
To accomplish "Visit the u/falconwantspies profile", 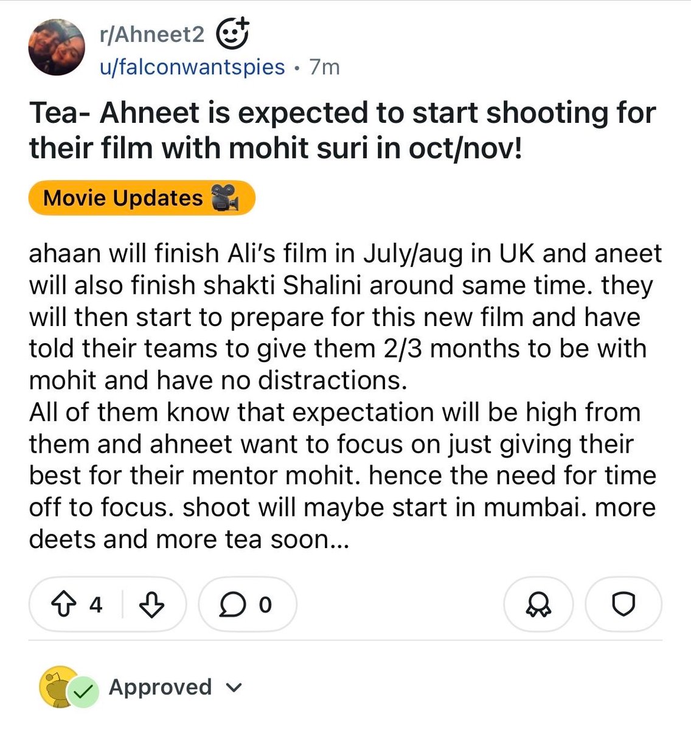I will click(x=192, y=66).
